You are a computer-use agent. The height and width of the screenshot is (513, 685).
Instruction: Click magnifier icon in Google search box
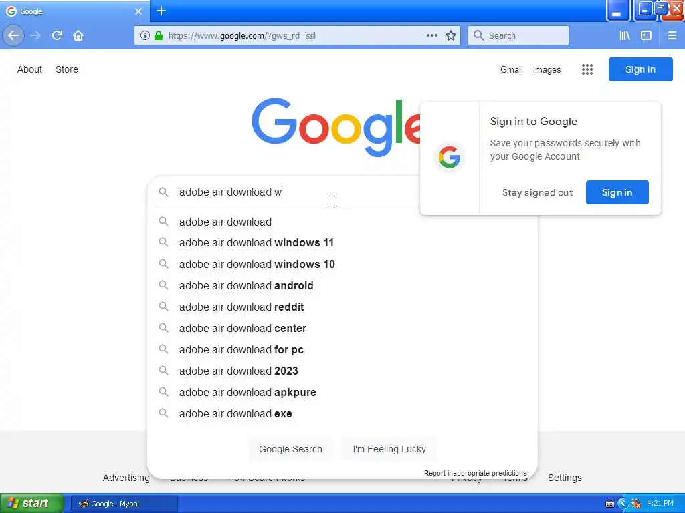163,192
